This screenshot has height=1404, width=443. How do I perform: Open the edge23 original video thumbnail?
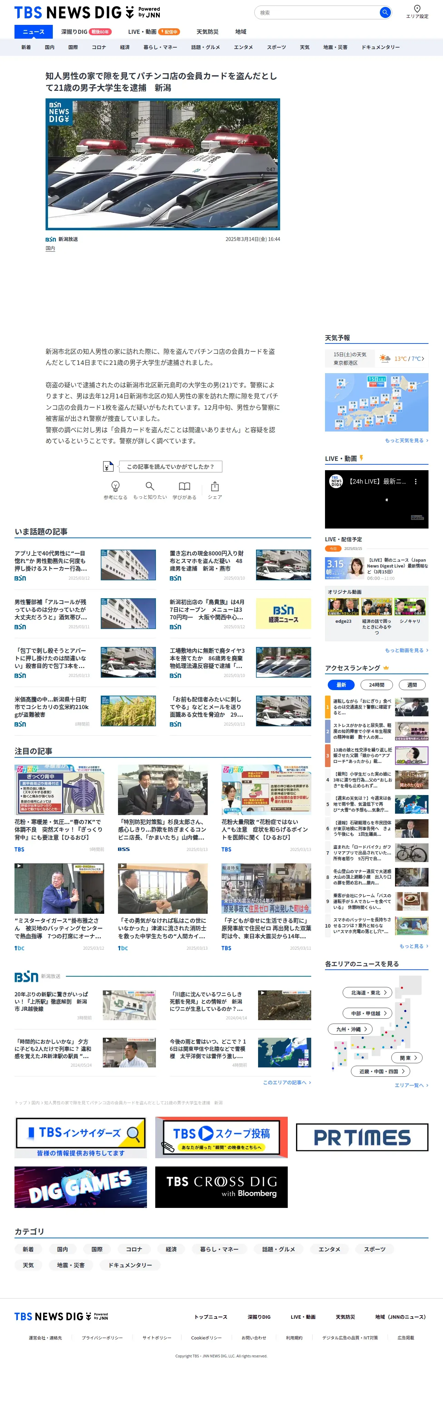tap(343, 607)
